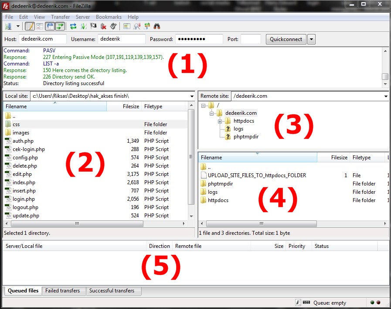Open the File menu

(x=9, y=17)
